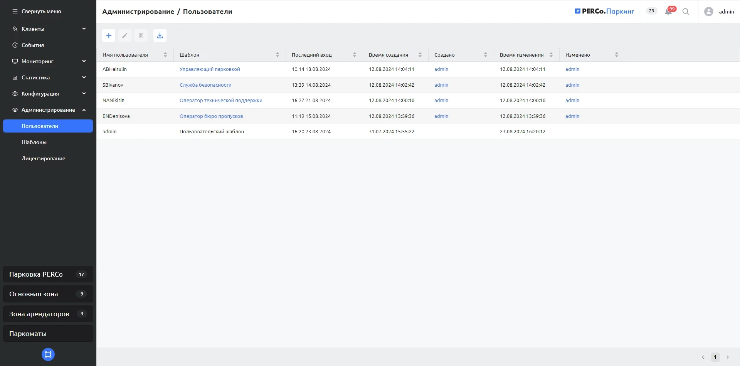Open the Управляющий парковкой template link
740x366 pixels.
tap(210, 69)
